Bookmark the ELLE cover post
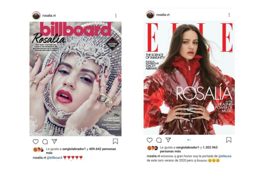This screenshot has width=268, height=178. (x=229, y=140)
